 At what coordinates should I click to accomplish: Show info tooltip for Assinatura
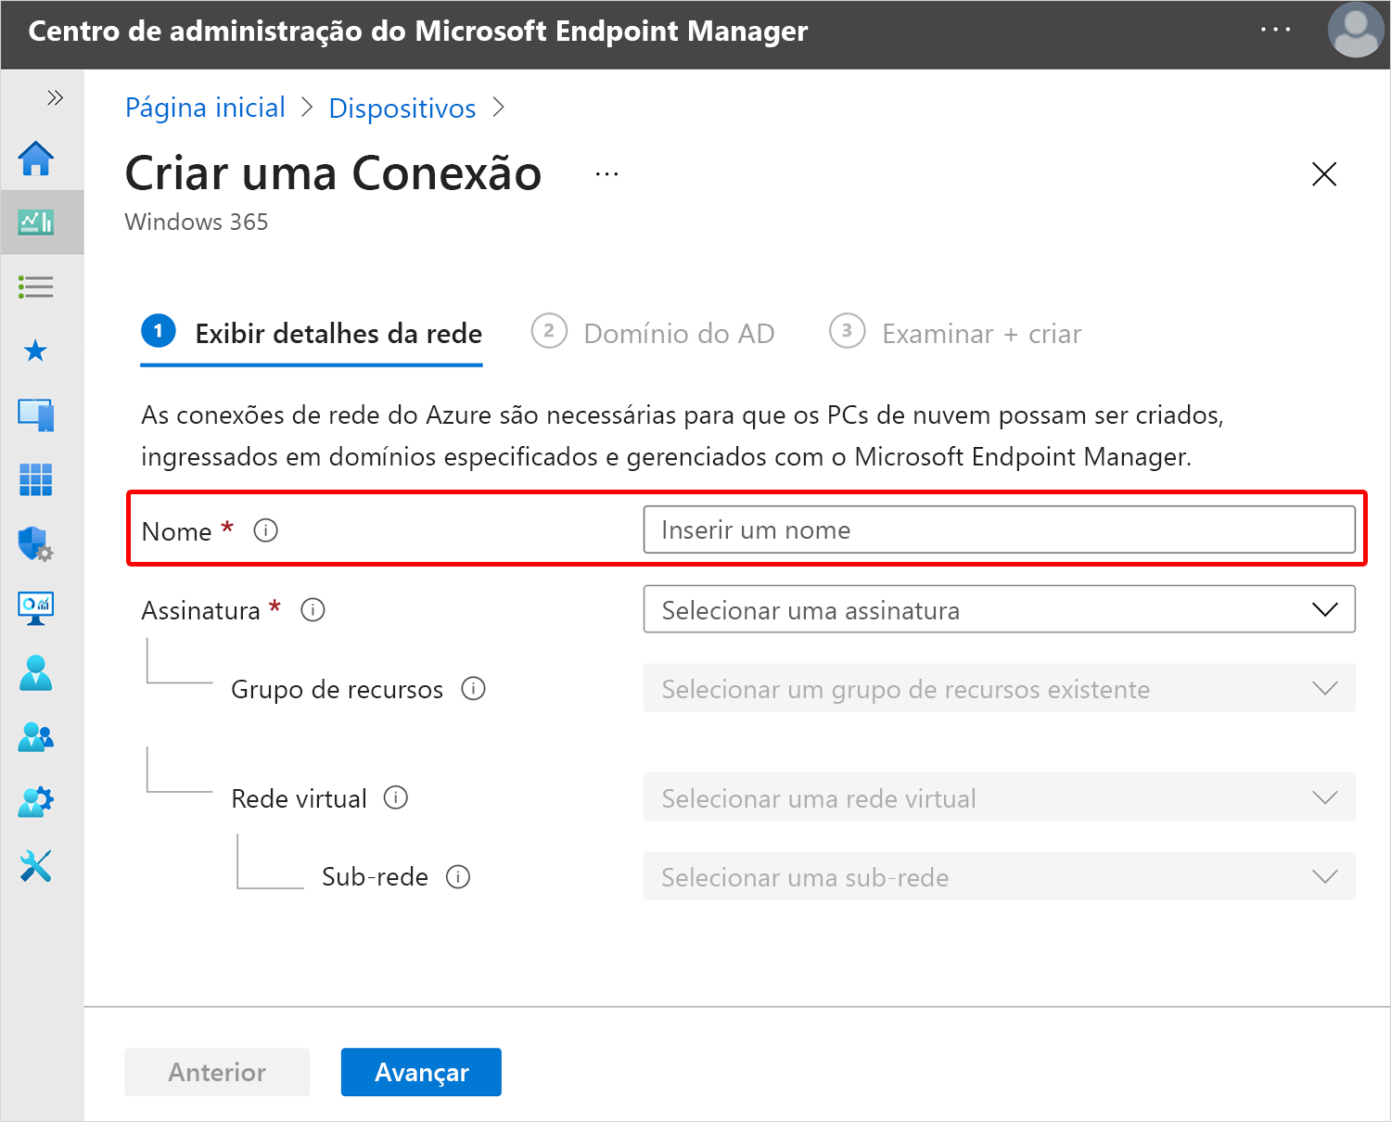click(313, 610)
